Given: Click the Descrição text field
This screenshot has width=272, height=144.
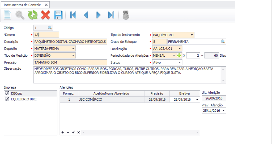Looking at the screenshot, I should tap(70, 42).
